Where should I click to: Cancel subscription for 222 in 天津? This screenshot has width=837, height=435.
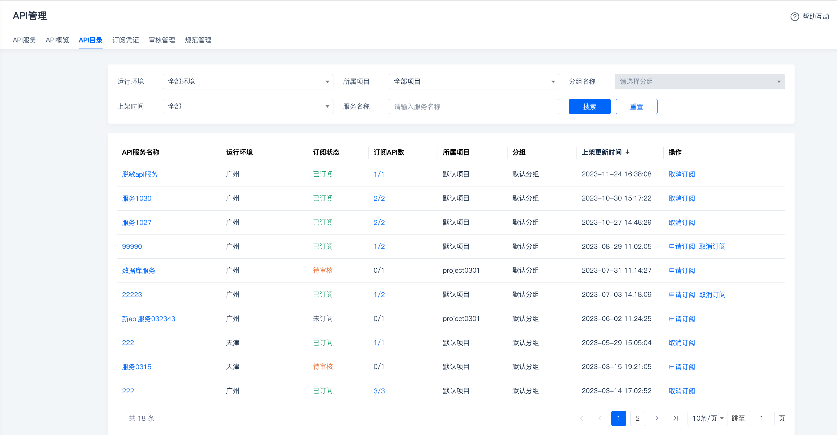tap(682, 343)
